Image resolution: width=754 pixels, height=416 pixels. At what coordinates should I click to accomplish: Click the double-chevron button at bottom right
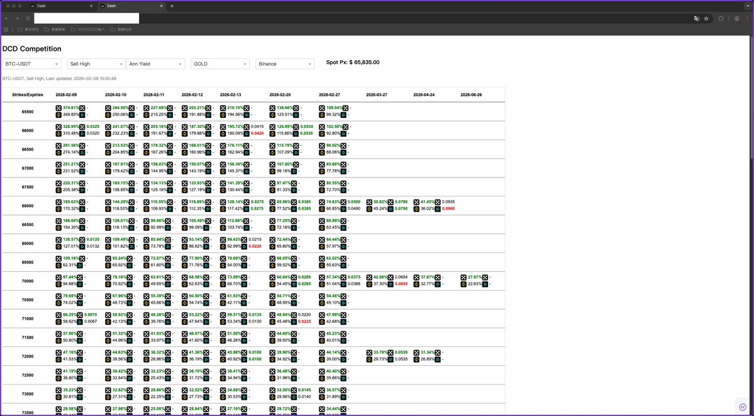tap(743, 407)
